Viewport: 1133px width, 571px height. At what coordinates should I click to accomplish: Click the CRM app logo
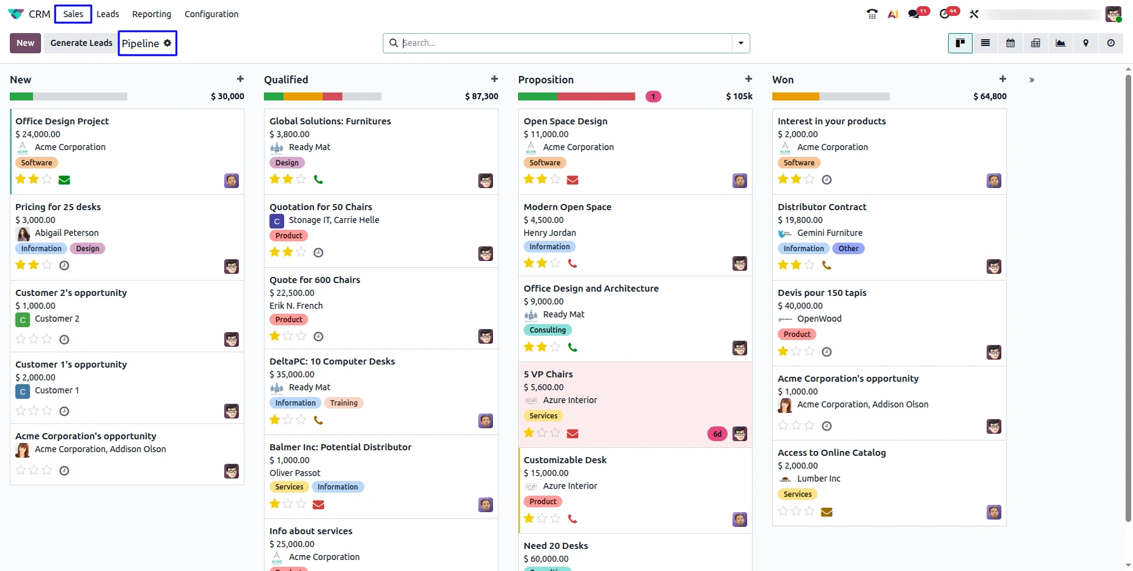[x=16, y=14]
